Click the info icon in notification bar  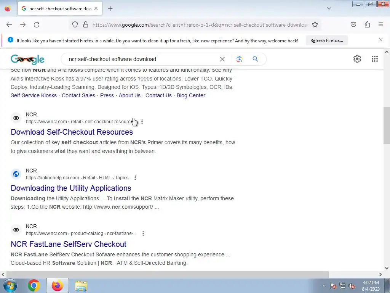pyautogui.click(x=10, y=40)
